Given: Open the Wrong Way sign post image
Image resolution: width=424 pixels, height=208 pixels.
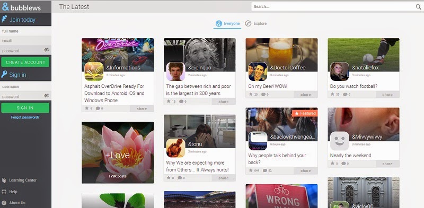Looking at the screenshot, I should (x=281, y=196).
